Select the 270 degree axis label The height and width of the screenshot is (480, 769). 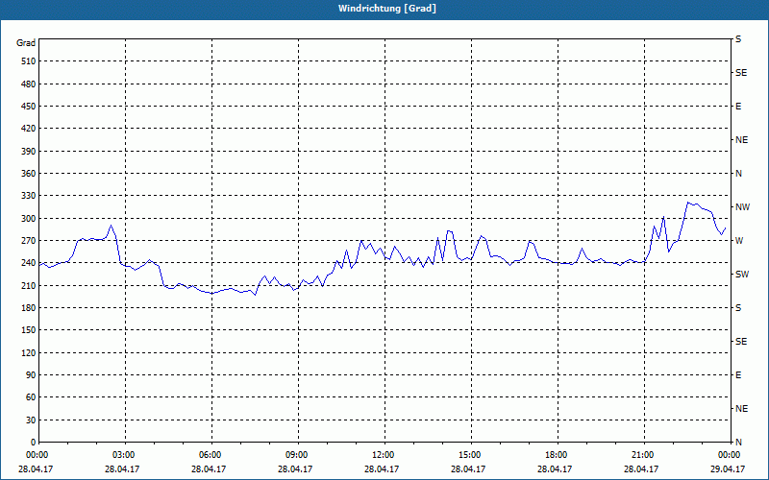(x=29, y=241)
